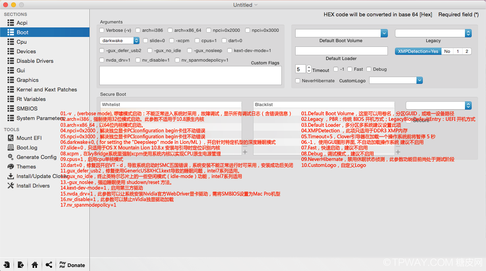486x271 pixels.
Task: Check the cpus=1 option
Action: tap(197, 41)
